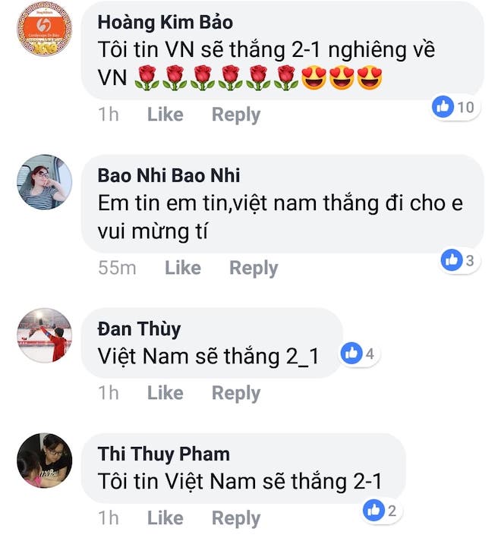Reply to Hoàng Kim Bảo's comment
This screenshot has width=501, height=544.
[236, 115]
